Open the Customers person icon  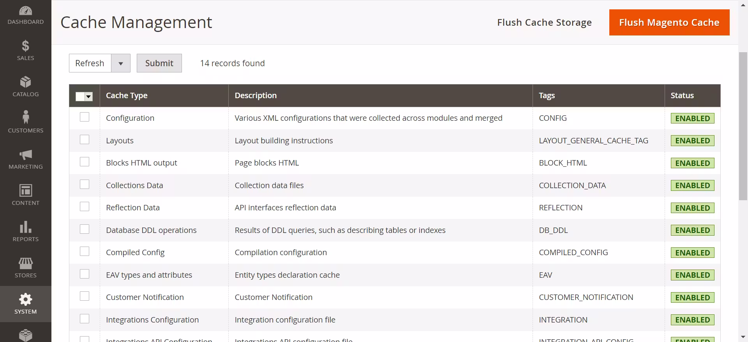pyautogui.click(x=25, y=118)
